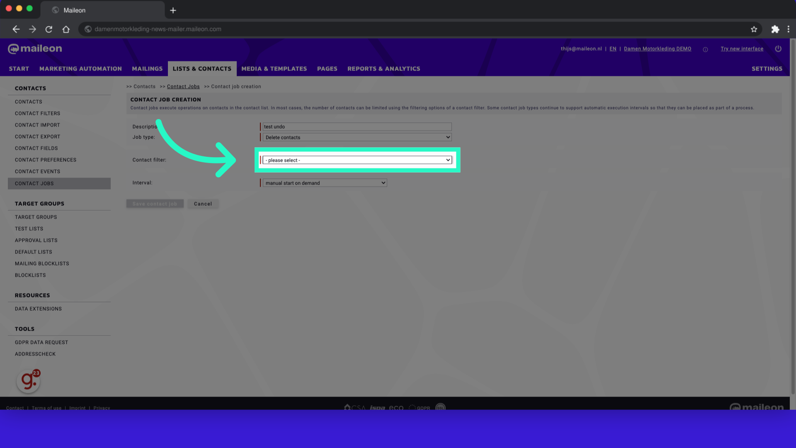Click the CONTACT FILTERS sidebar item

pos(37,113)
